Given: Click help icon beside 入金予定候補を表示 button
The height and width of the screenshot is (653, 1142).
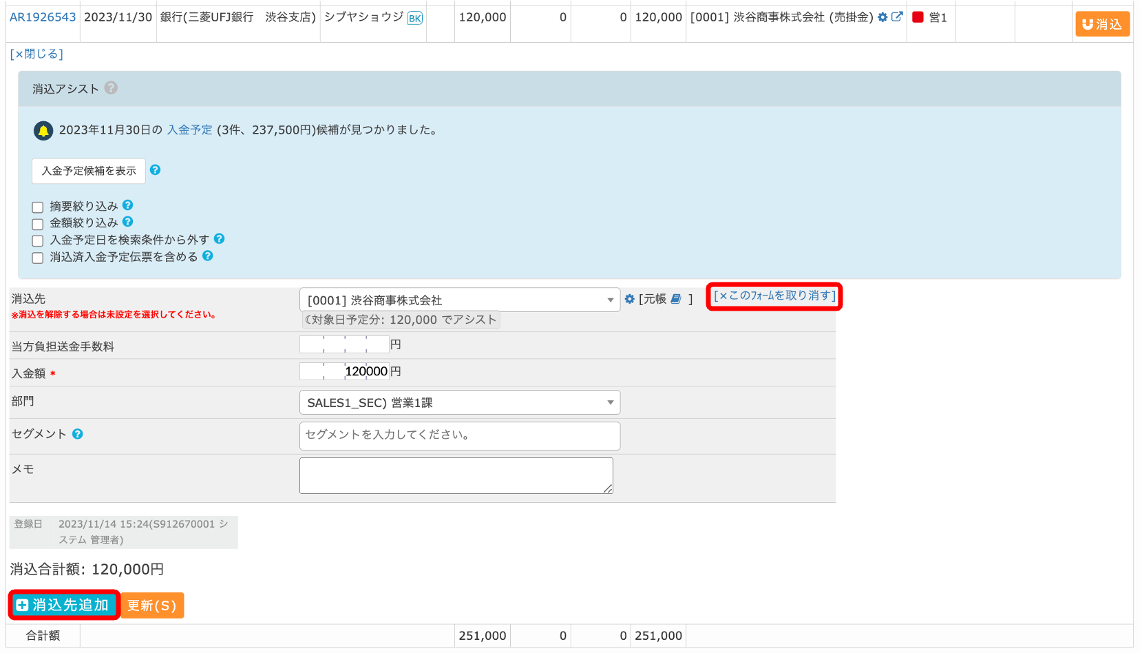Looking at the screenshot, I should (156, 170).
